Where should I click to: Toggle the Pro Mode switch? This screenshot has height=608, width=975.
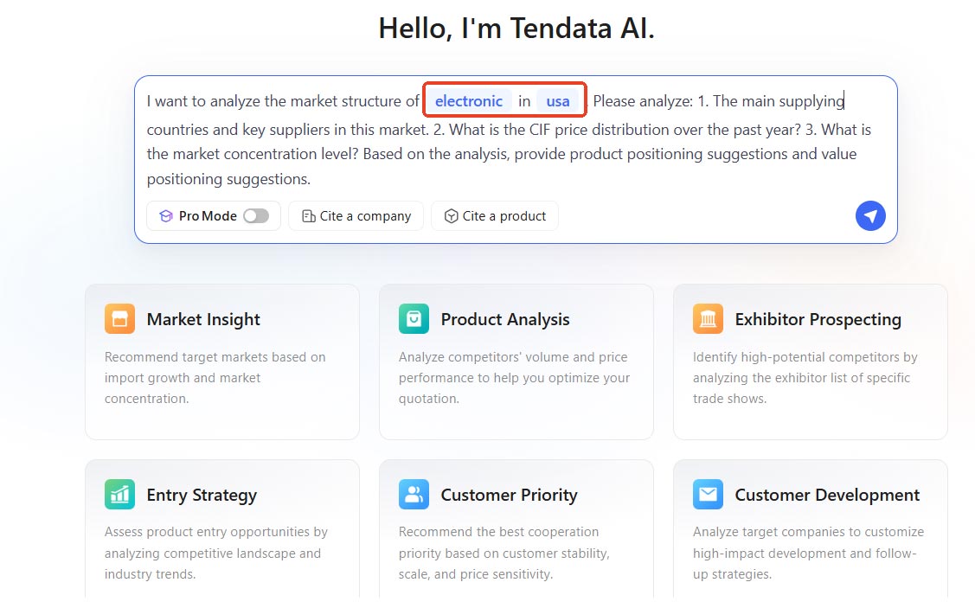[x=256, y=215]
